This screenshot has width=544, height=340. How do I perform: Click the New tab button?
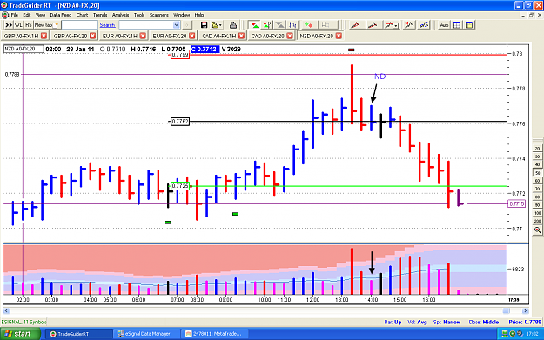pyautogui.click(x=47, y=25)
